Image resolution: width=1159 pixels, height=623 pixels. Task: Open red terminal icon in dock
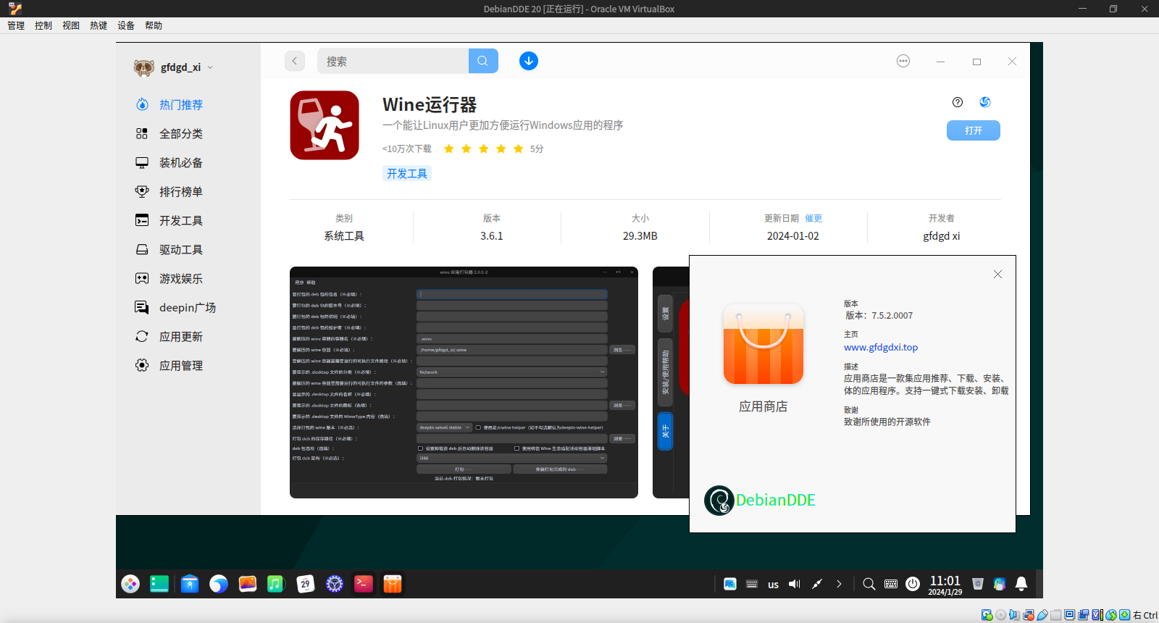click(364, 584)
